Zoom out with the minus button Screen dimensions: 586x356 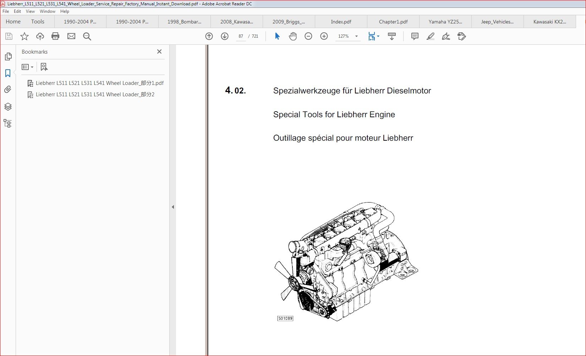click(308, 36)
